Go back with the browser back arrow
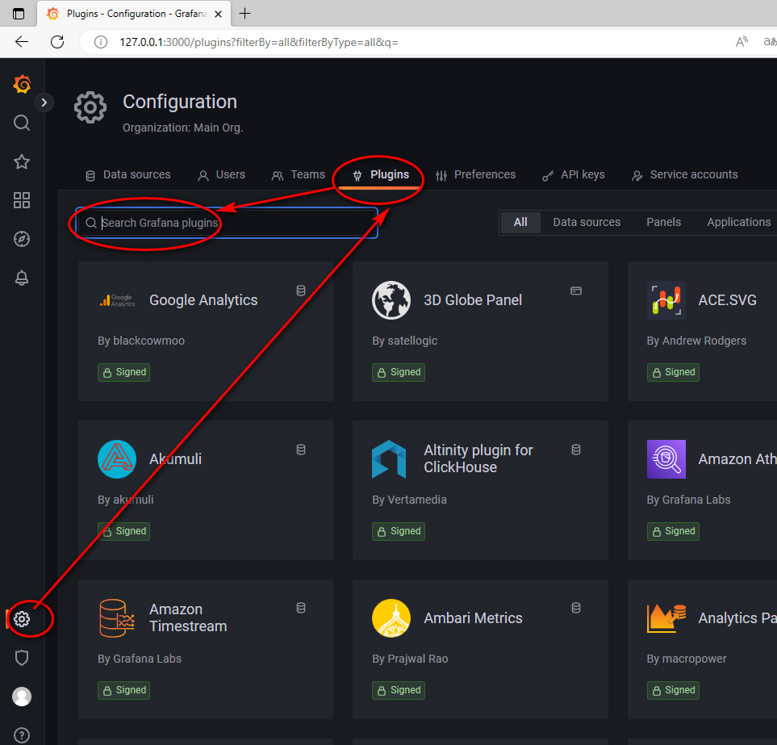 click(x=21, y=42)
